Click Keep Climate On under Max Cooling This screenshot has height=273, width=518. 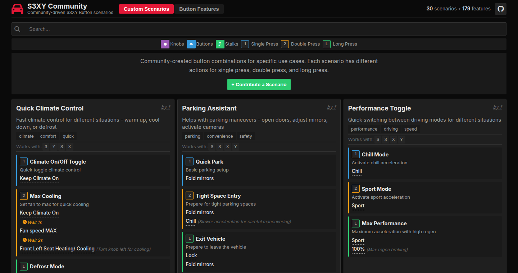tap(39, 213)
